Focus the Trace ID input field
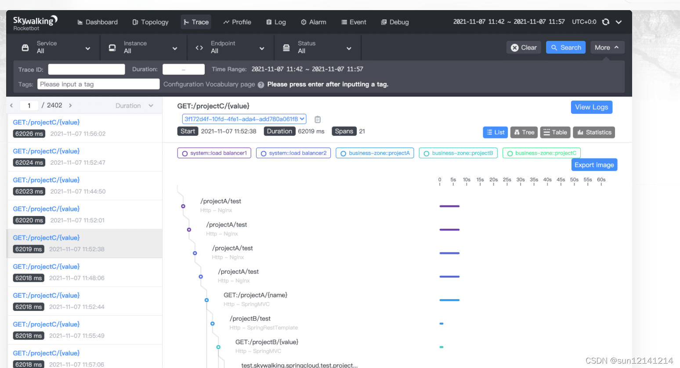Screen dimensions: 680x368 (x=87, y=69)
